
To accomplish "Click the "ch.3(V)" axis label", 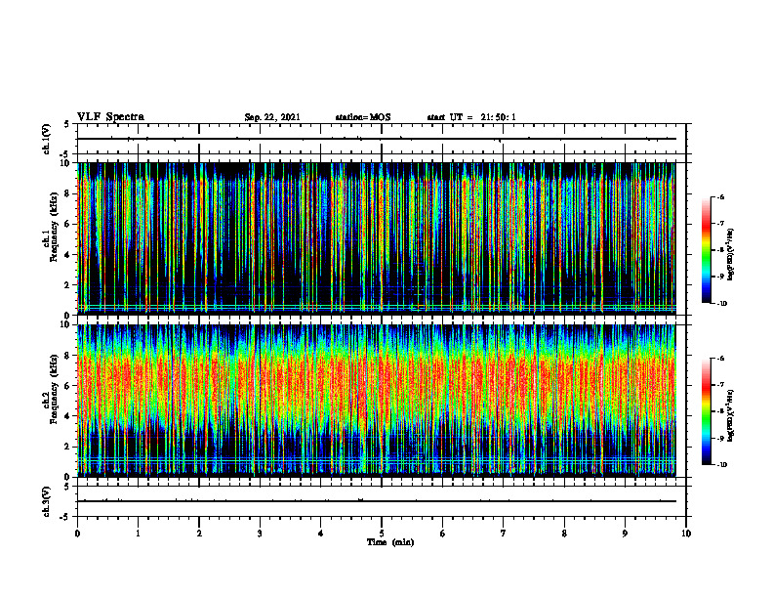I will point(47,501).
